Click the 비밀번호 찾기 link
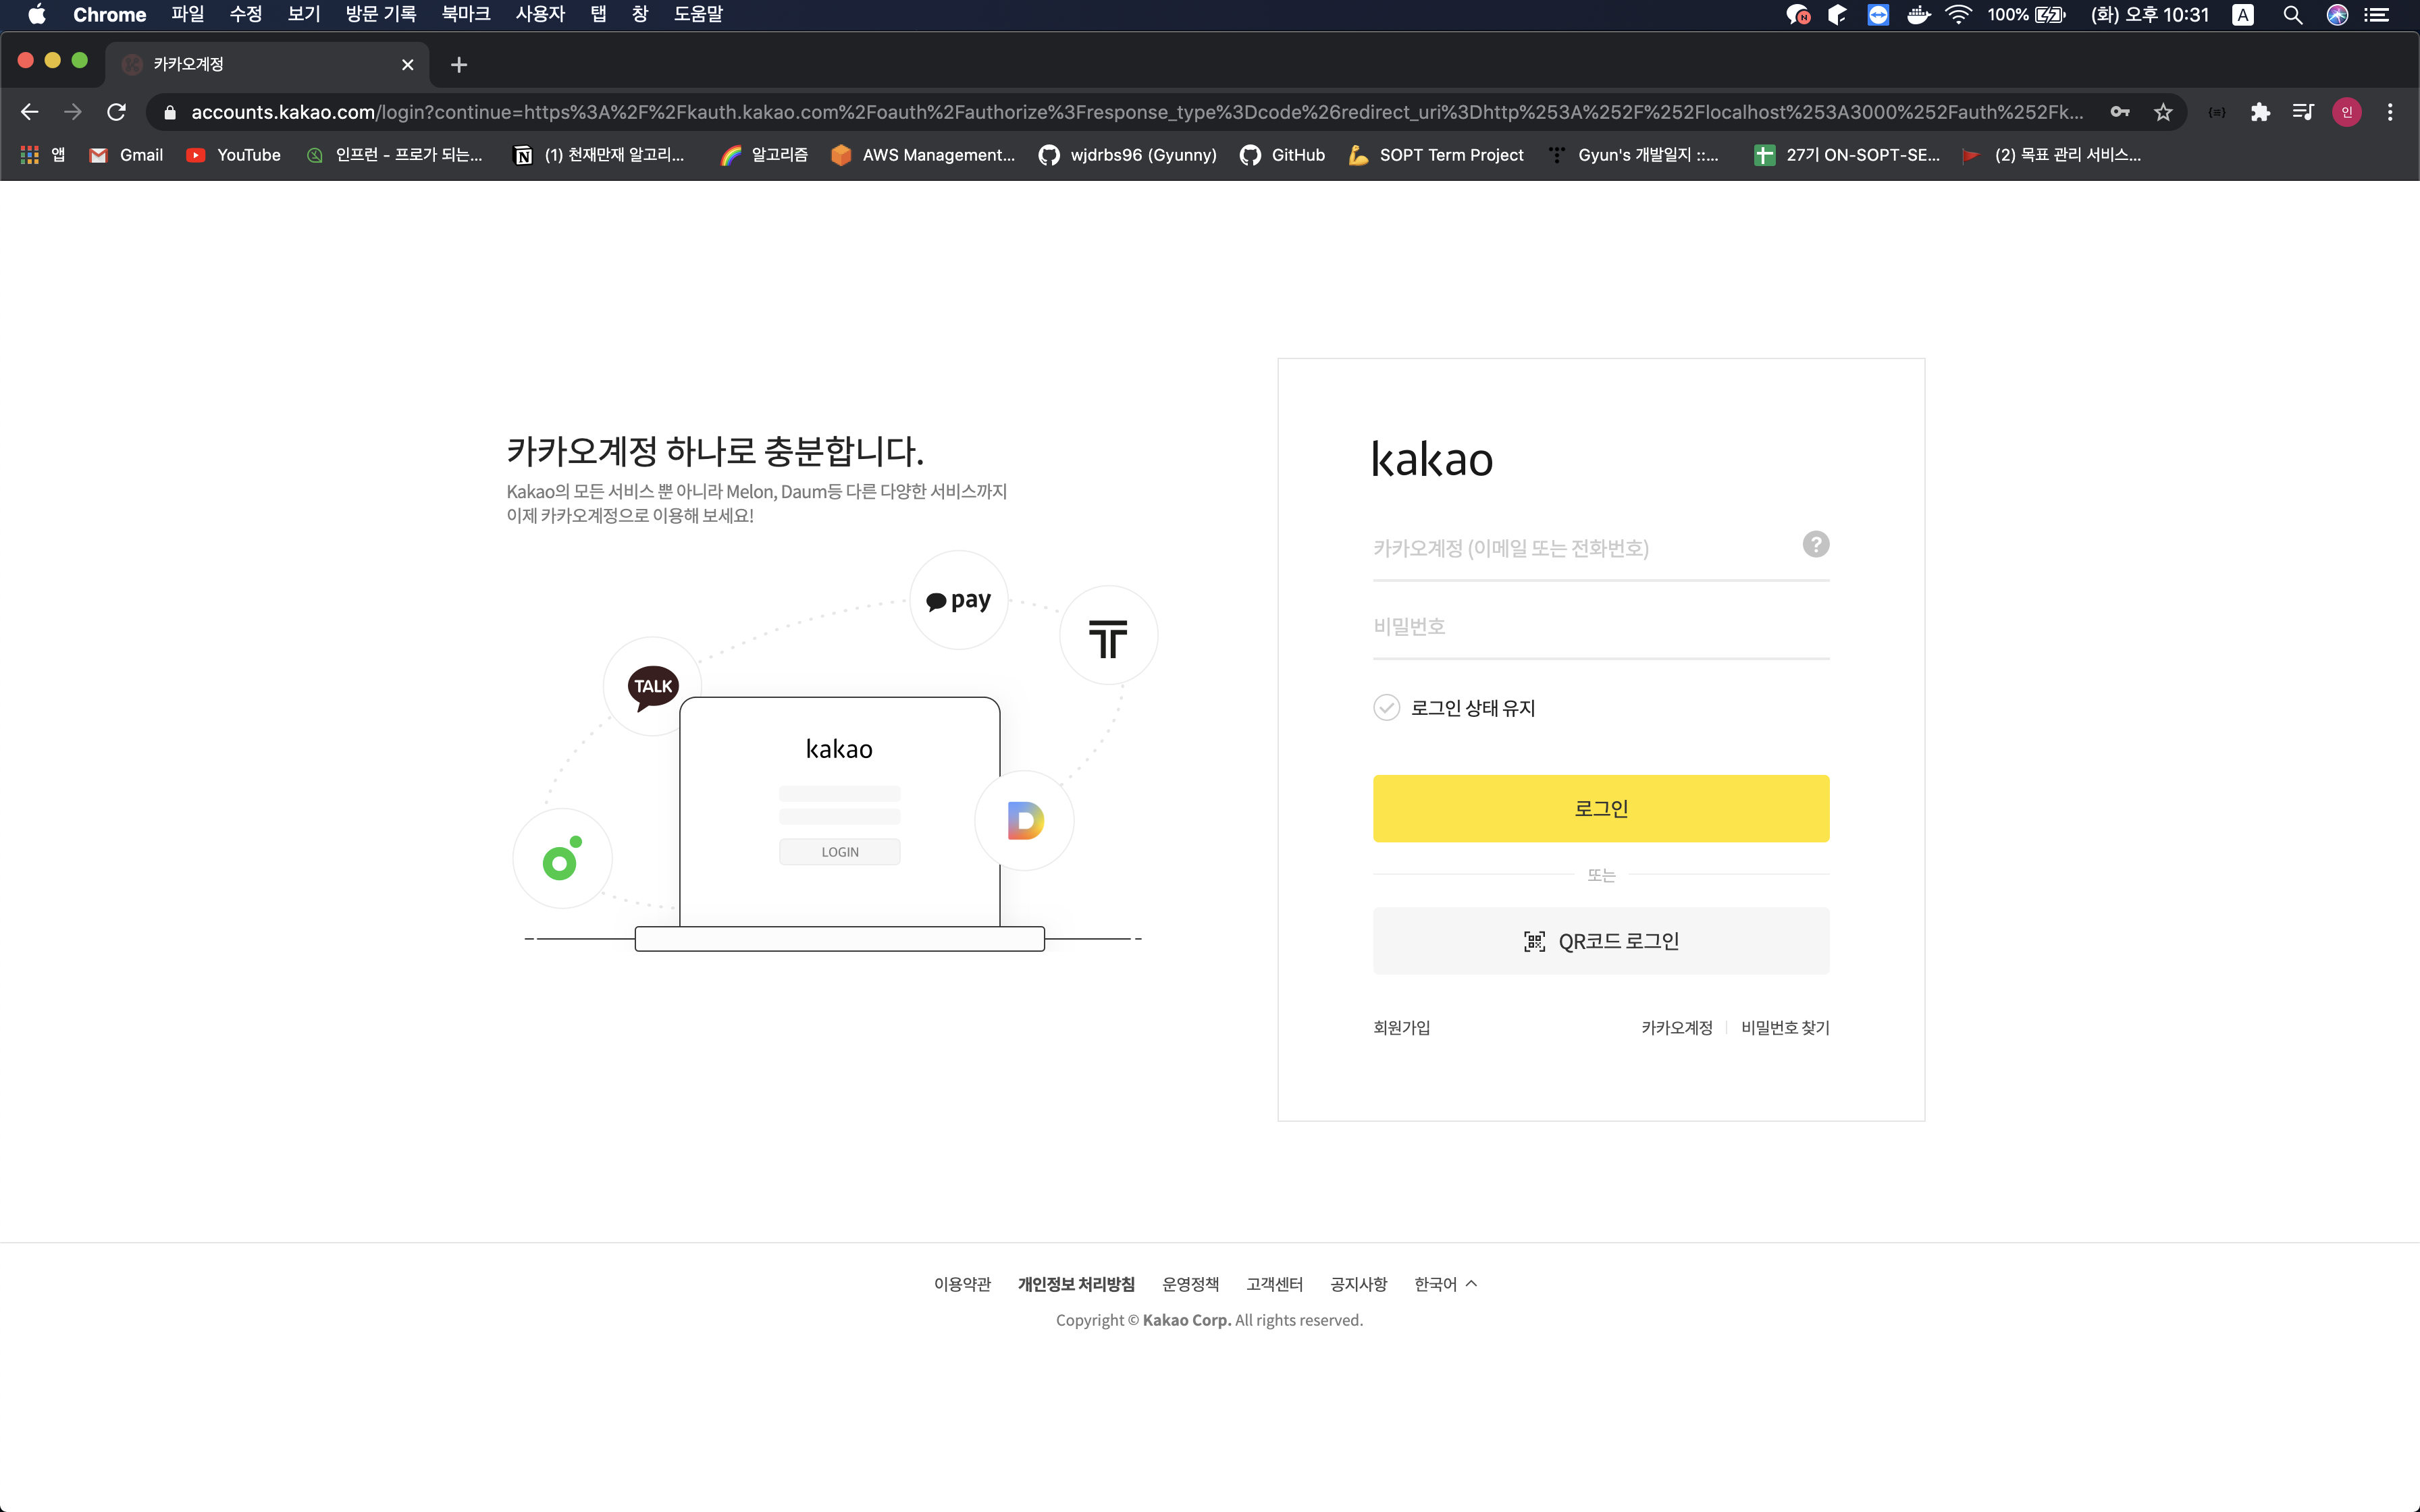The image size is (2420, 1512). tap(1784, 1028)
